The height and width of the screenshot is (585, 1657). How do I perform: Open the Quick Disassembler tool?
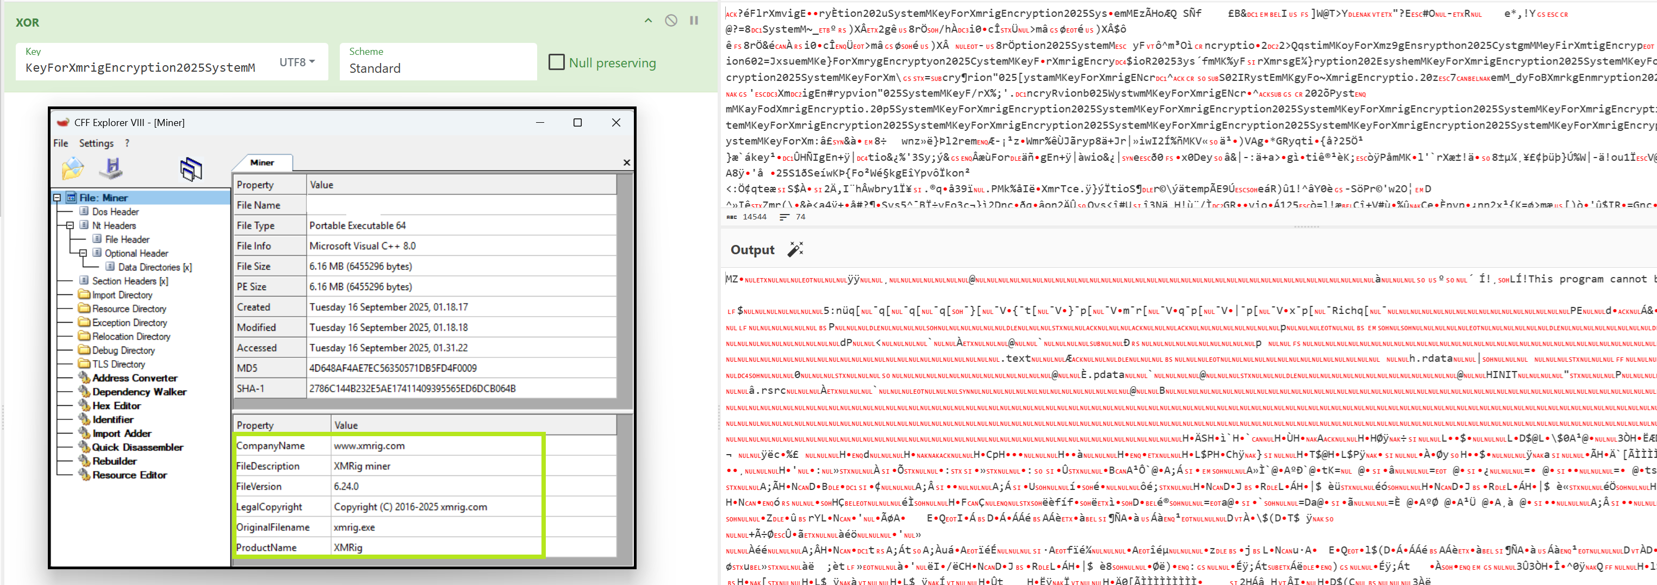tap(137, 448)
